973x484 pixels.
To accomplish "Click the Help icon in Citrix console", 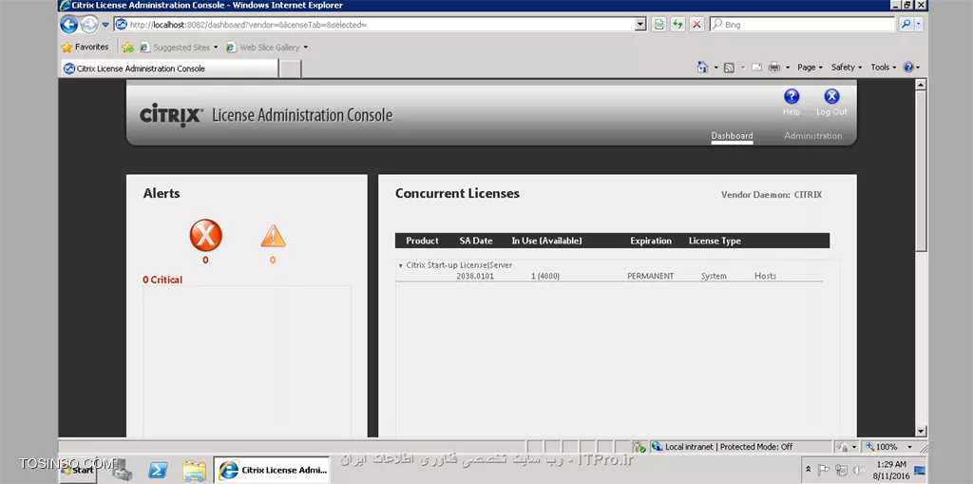I will point(792,96).
